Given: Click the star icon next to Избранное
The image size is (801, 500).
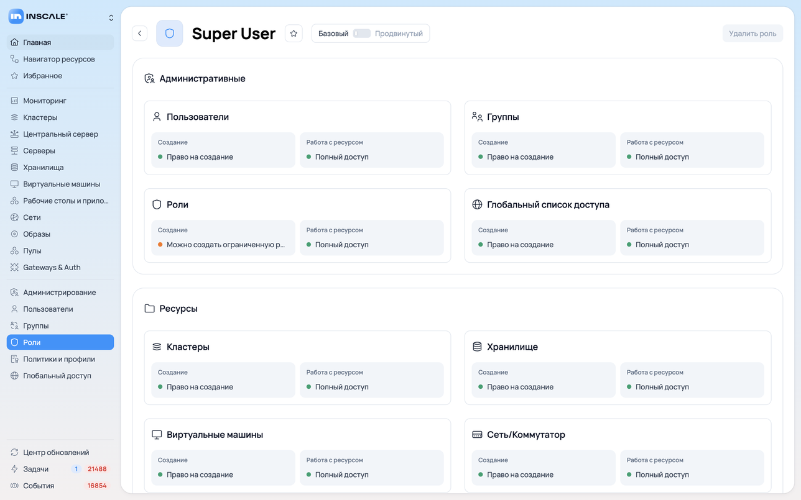Looking at the screenshot, I should click(x=14, y=76).
